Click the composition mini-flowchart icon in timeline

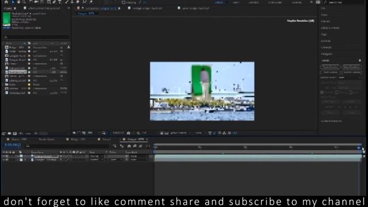tap(114, 146)
